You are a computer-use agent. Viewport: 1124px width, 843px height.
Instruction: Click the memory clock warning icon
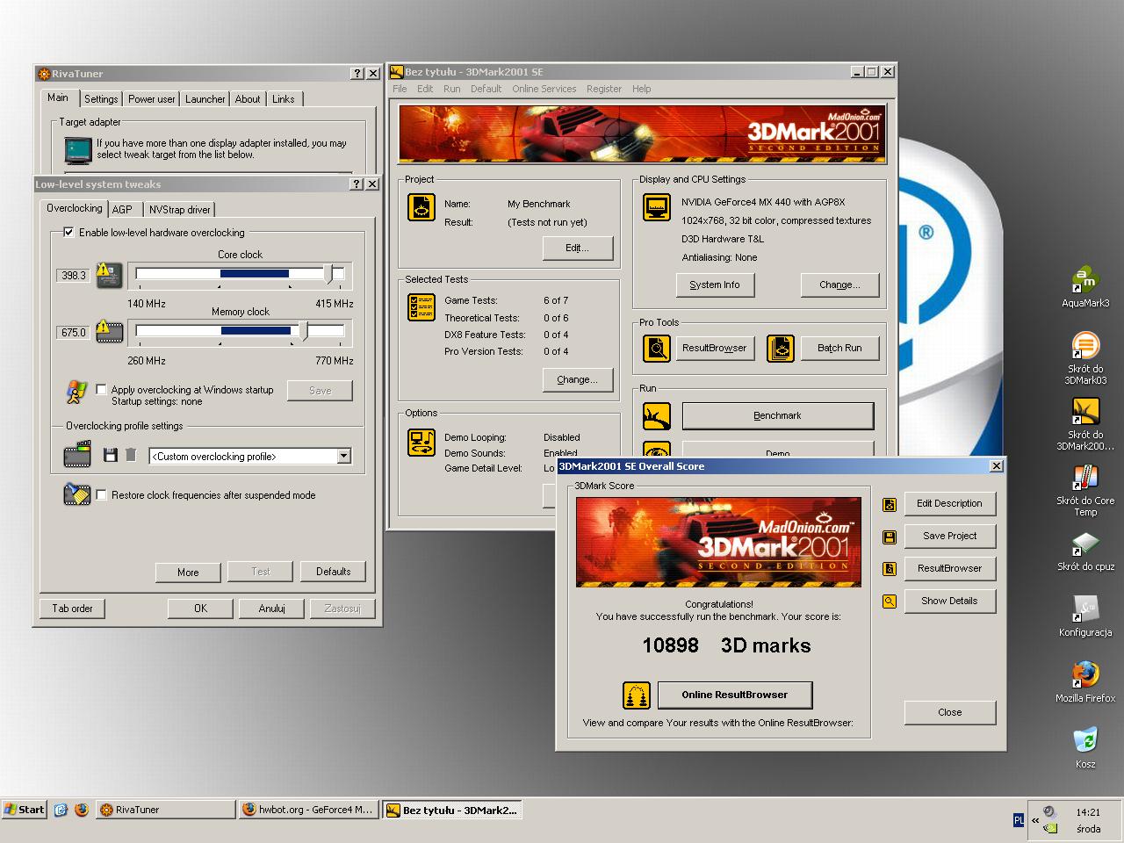[x=109, y=332]
